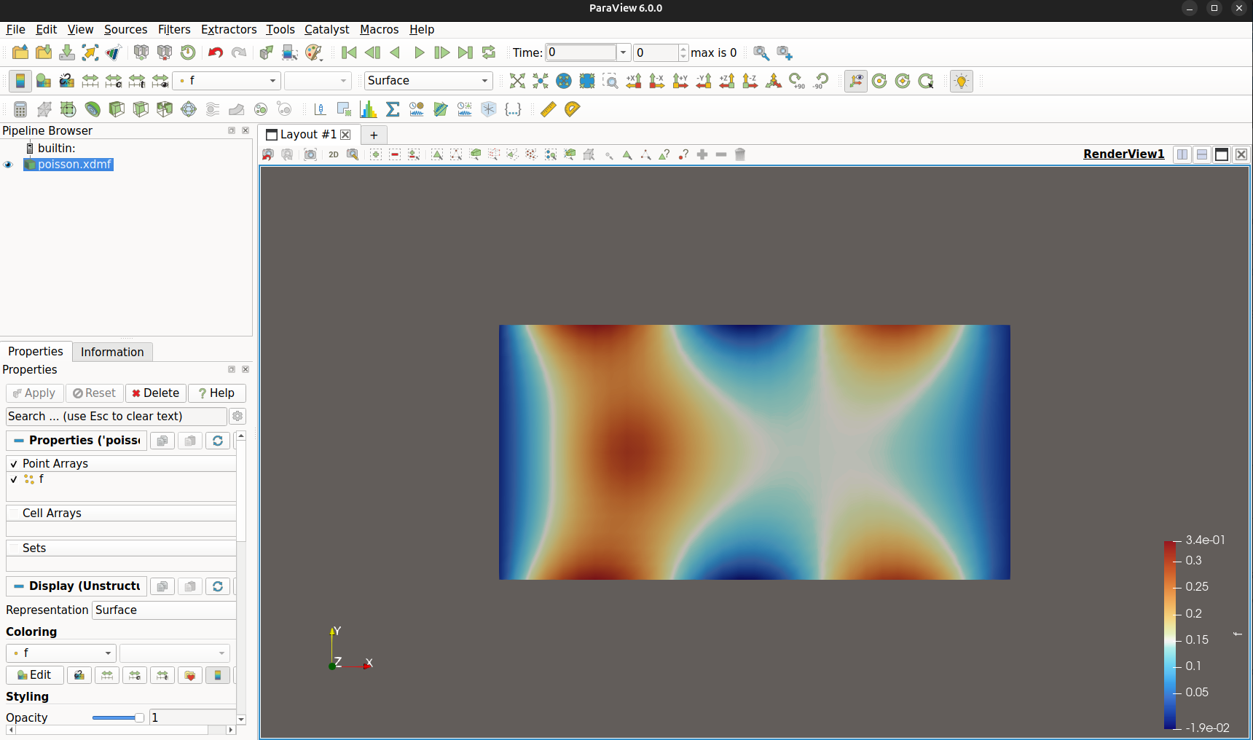Open the Catalyst menu
This screenshot has width=1253, height=740.
[x=326, y=29]
